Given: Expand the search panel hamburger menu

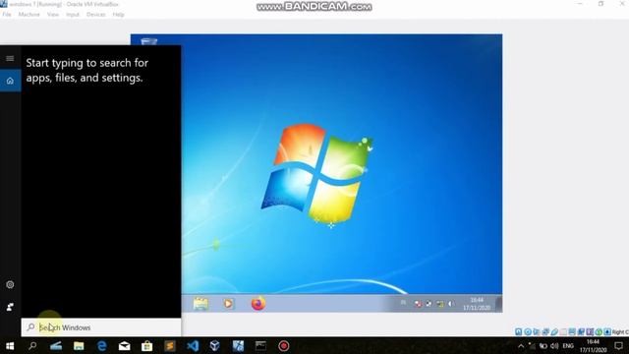Looking at the screenshot, I should point(10,59).
